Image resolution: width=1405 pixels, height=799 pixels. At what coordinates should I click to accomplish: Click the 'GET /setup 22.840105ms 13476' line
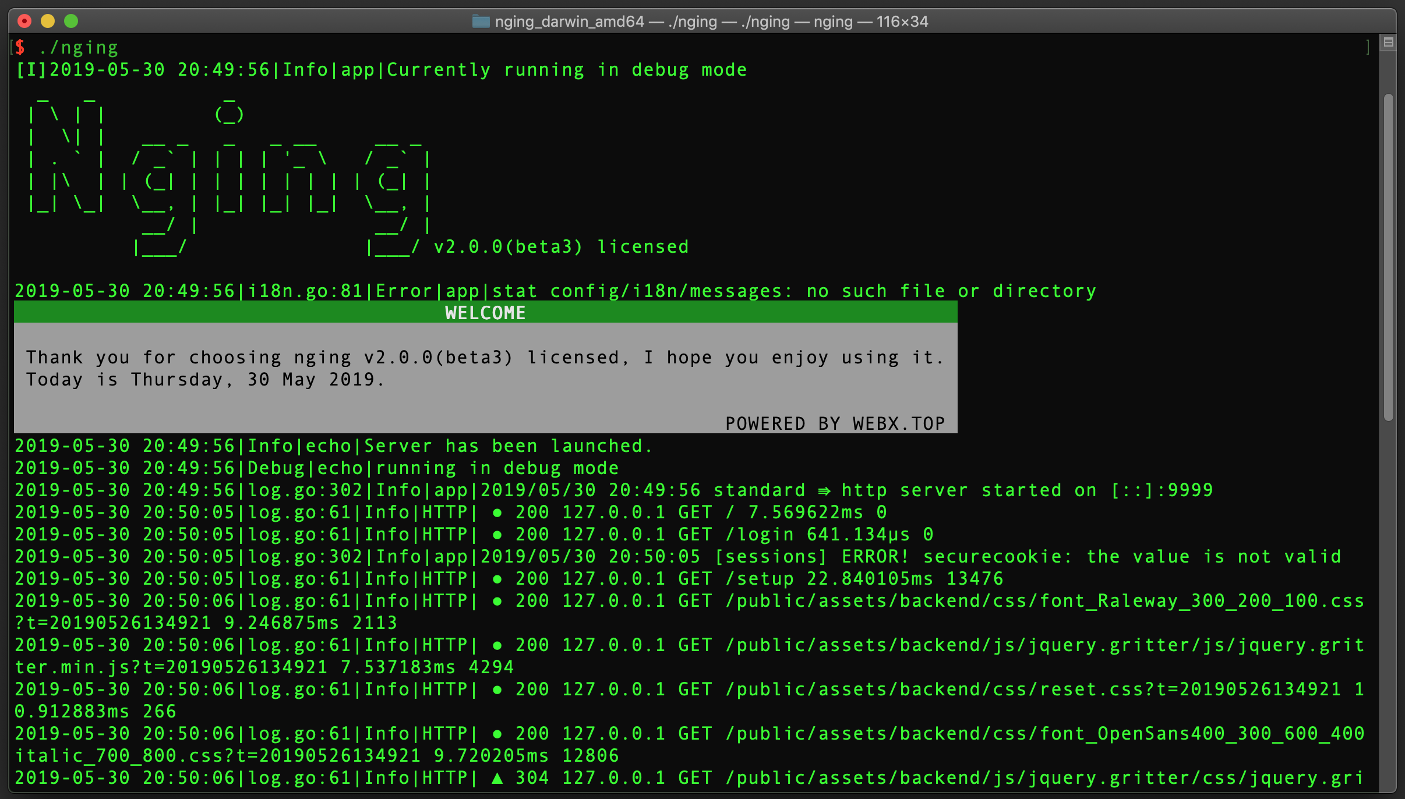[x=509, y=578]
